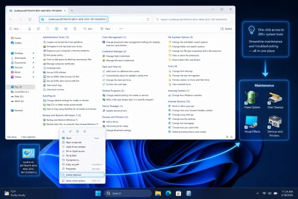Open the Power Options shortcut icon
The height and width of the screenshot is (199, 298).
click(252, 100)
